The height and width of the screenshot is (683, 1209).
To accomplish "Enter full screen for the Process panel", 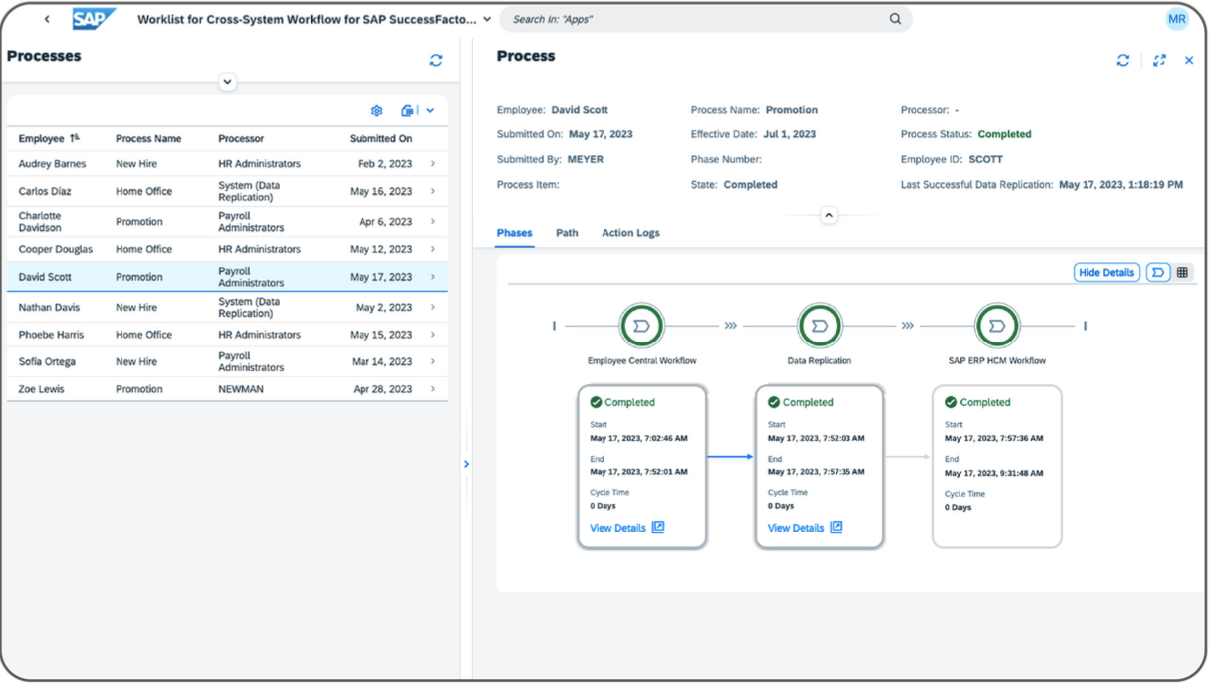I will click(x=1159, y=60).
